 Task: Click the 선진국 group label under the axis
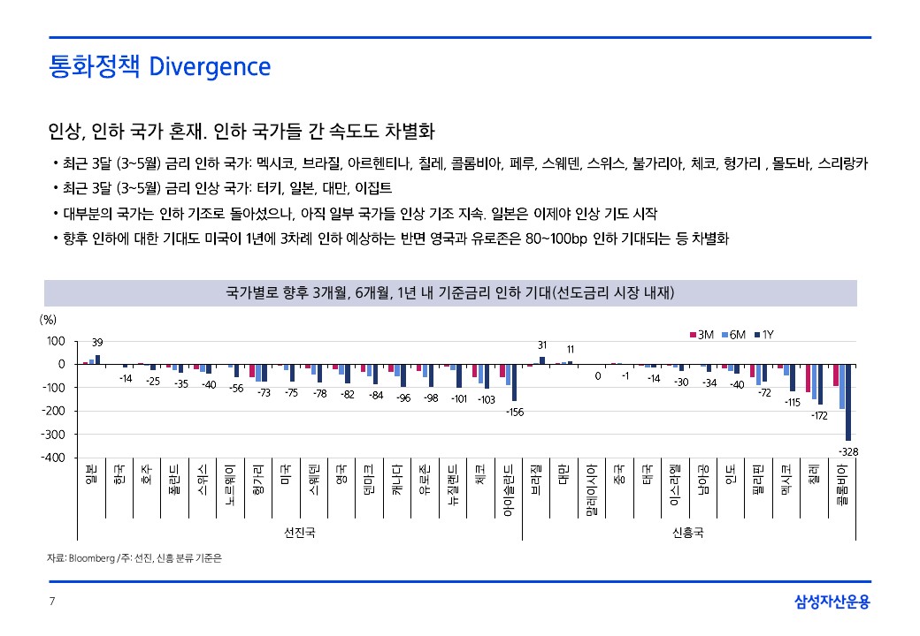pyautogui.click(x=299, y=532)
